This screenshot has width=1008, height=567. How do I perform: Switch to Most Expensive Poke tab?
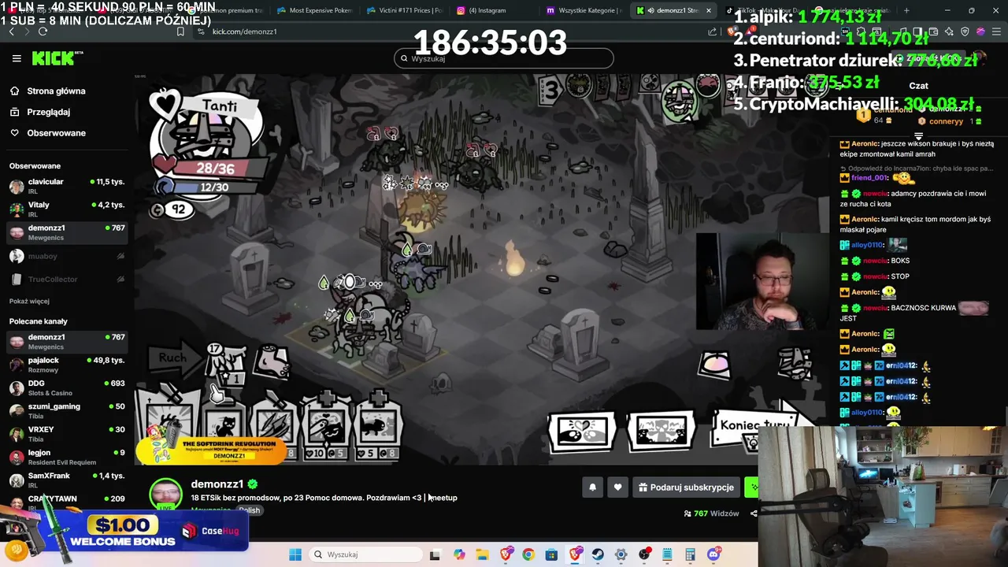314,10
